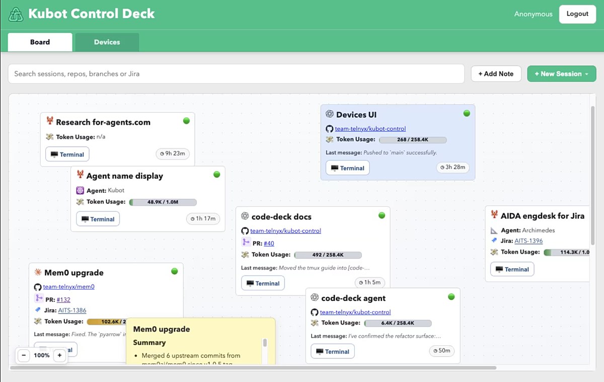Image resolution: width=604 pixels, height=382 pixels.
Task: Open PR #132 link
Action: click(x=63, y=299)
